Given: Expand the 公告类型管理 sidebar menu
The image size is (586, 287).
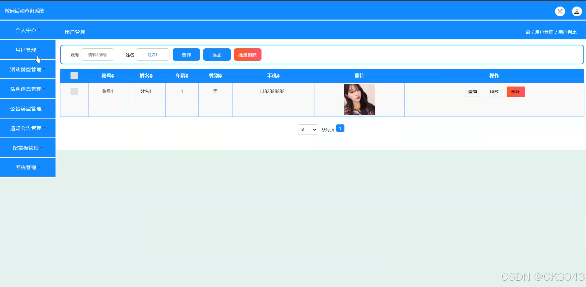Looking at the screenshot, I should tap(28, 108).
